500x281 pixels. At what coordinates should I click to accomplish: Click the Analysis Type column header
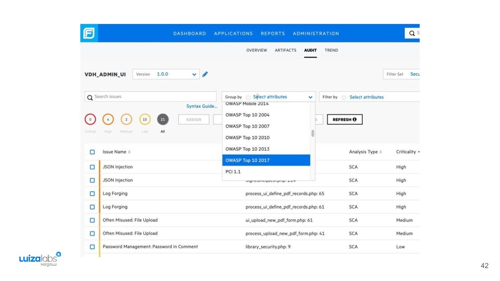pyautogui.click(x=363, y=152)
